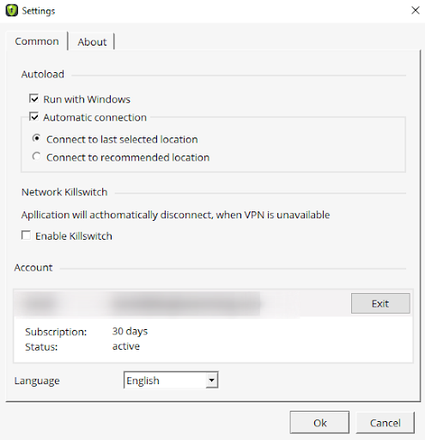Click the blurred account email field

point(185,303)
